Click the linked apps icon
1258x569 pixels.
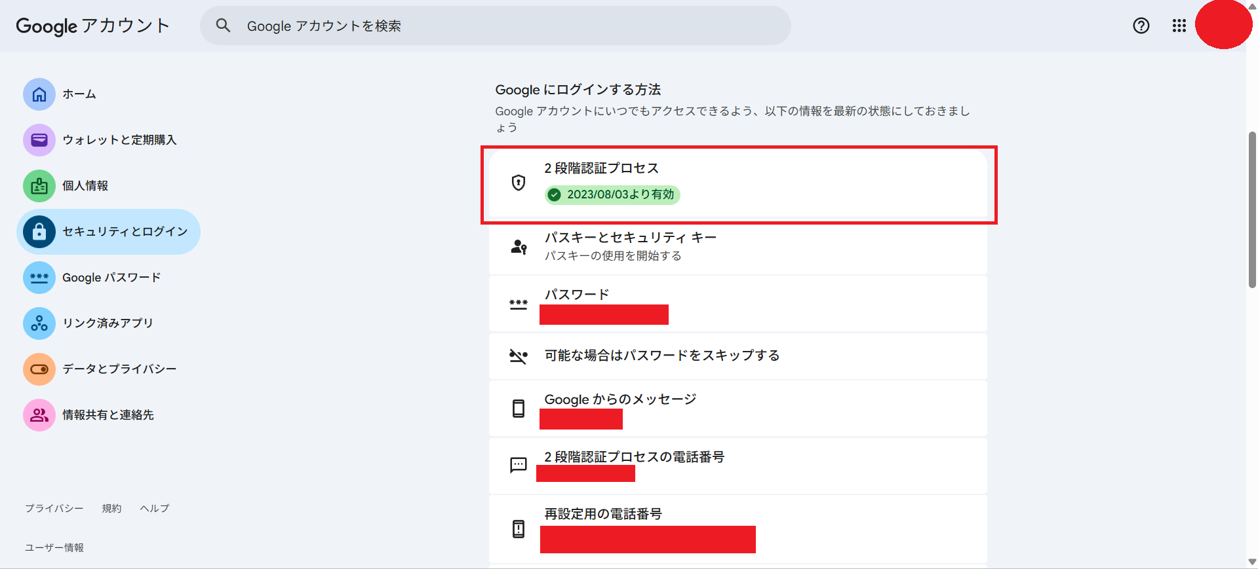click(x=39, y=323)
